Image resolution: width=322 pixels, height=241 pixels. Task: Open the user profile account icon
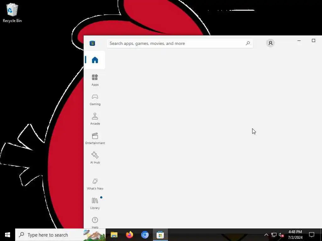coord(270,43)
